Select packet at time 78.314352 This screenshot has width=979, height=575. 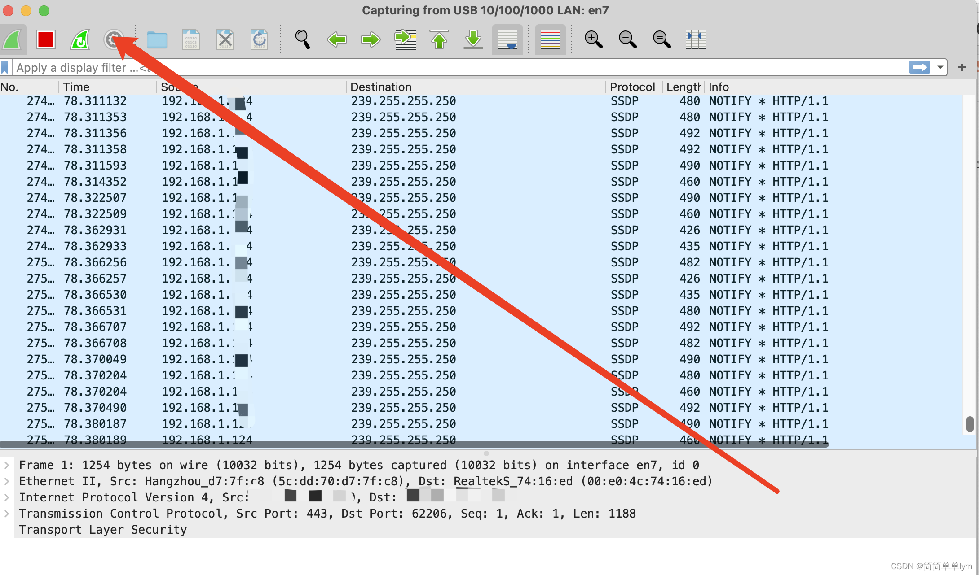click(x=481, y=182)
